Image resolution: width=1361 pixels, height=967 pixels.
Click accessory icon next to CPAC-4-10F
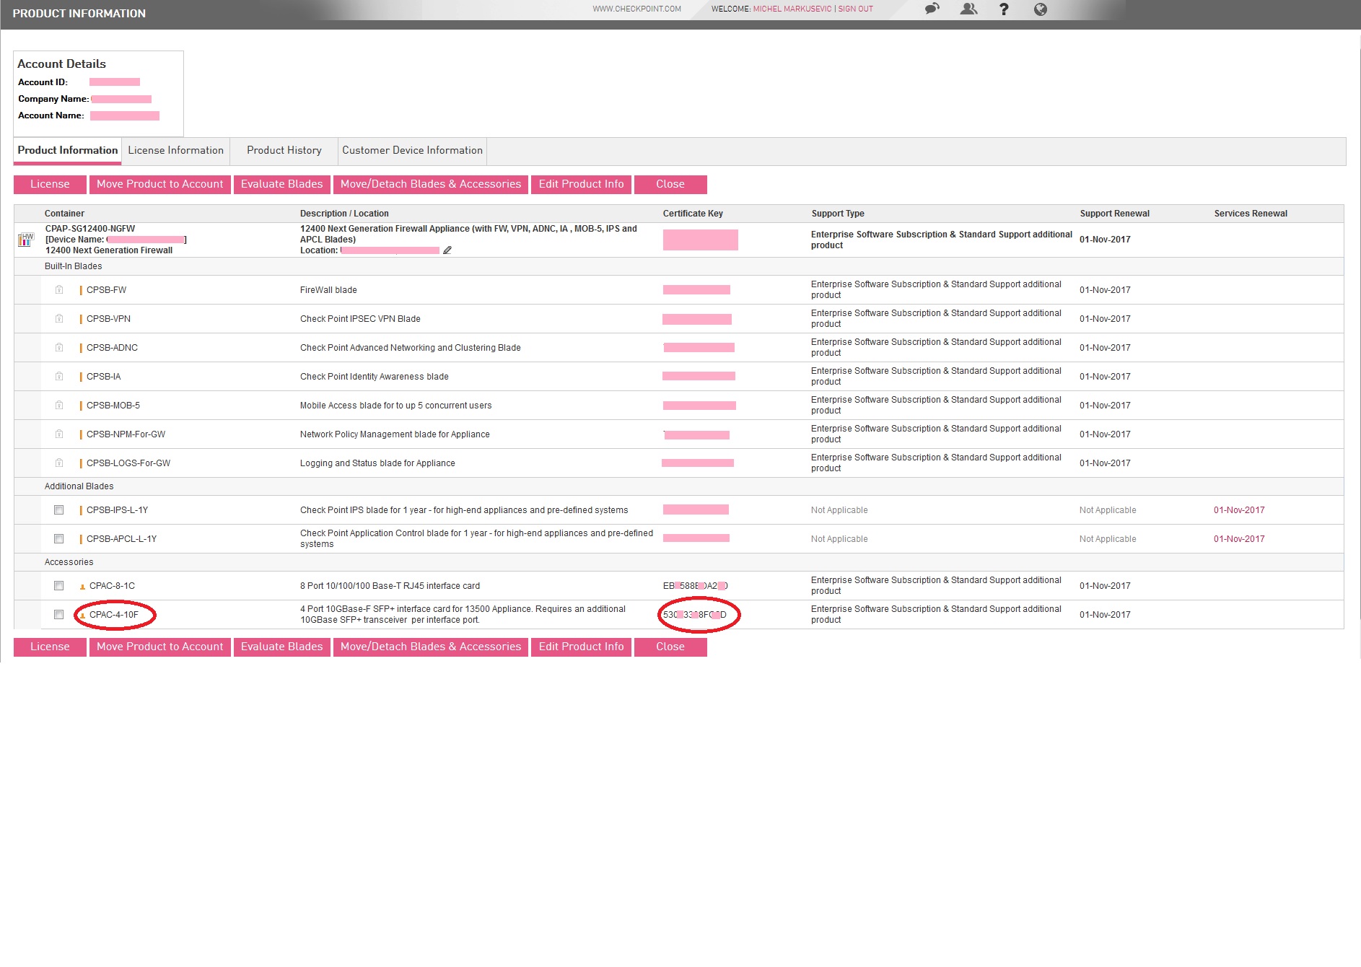pos(82,616)
